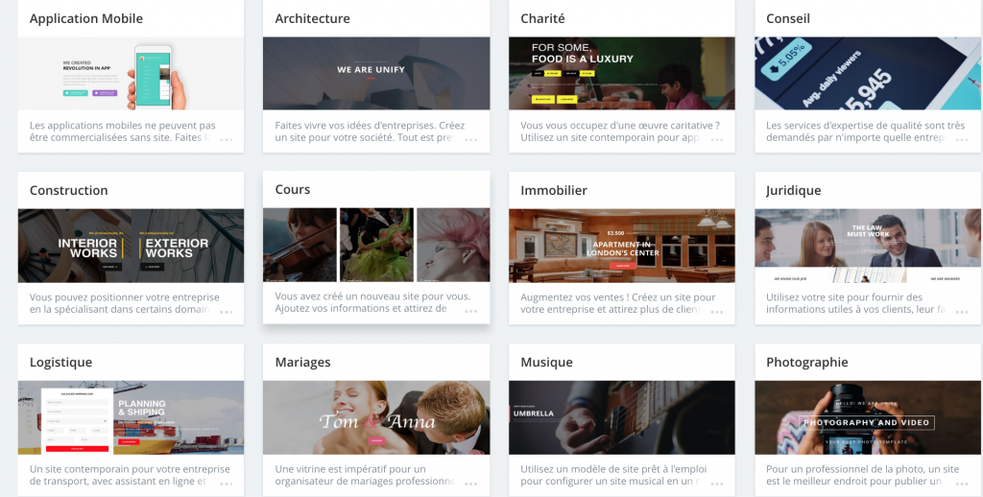Click the Juridique category title
The height and width of the screenshot is (497, 983).
coord(793,191)
